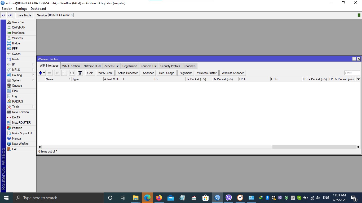
Task: Switch to the Registration tab
Action: tap(130, 66)
